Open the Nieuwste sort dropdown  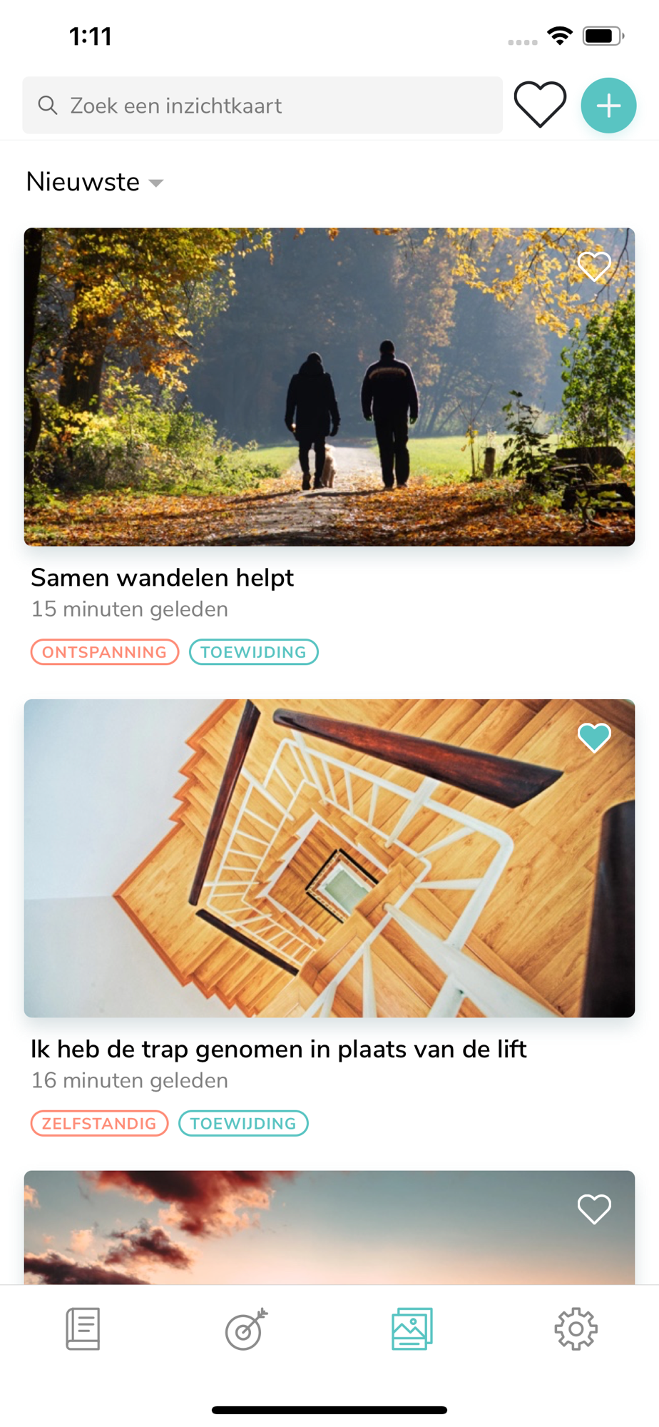click(95, 182)
